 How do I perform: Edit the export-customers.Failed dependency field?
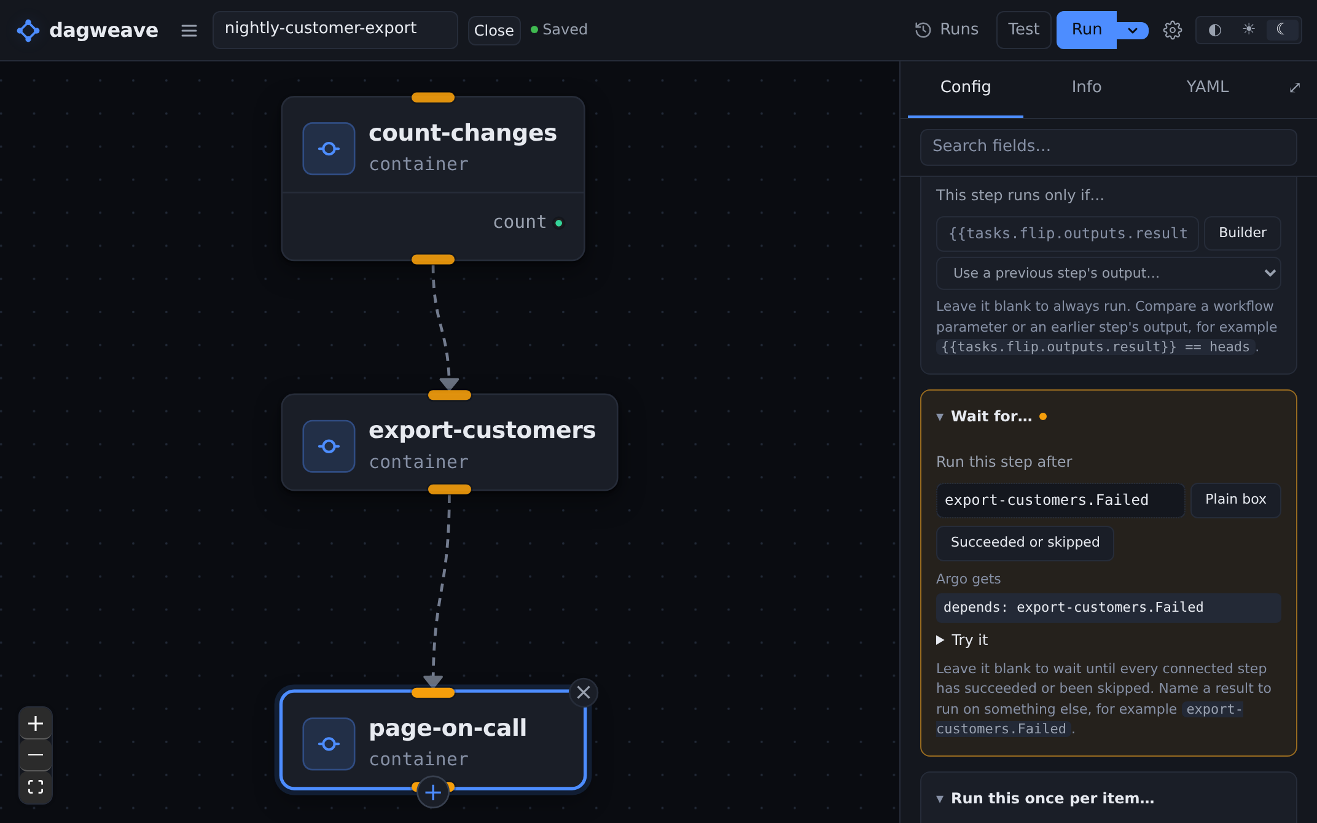(x=1060, y=500)
